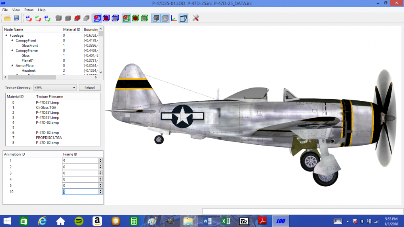
Task: Toggle the green wireframe box with red fill
Action: 135,18
